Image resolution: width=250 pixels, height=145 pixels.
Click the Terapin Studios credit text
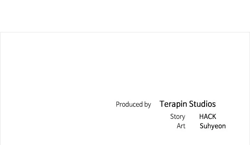pyautogui.click(x=187, y=104)
